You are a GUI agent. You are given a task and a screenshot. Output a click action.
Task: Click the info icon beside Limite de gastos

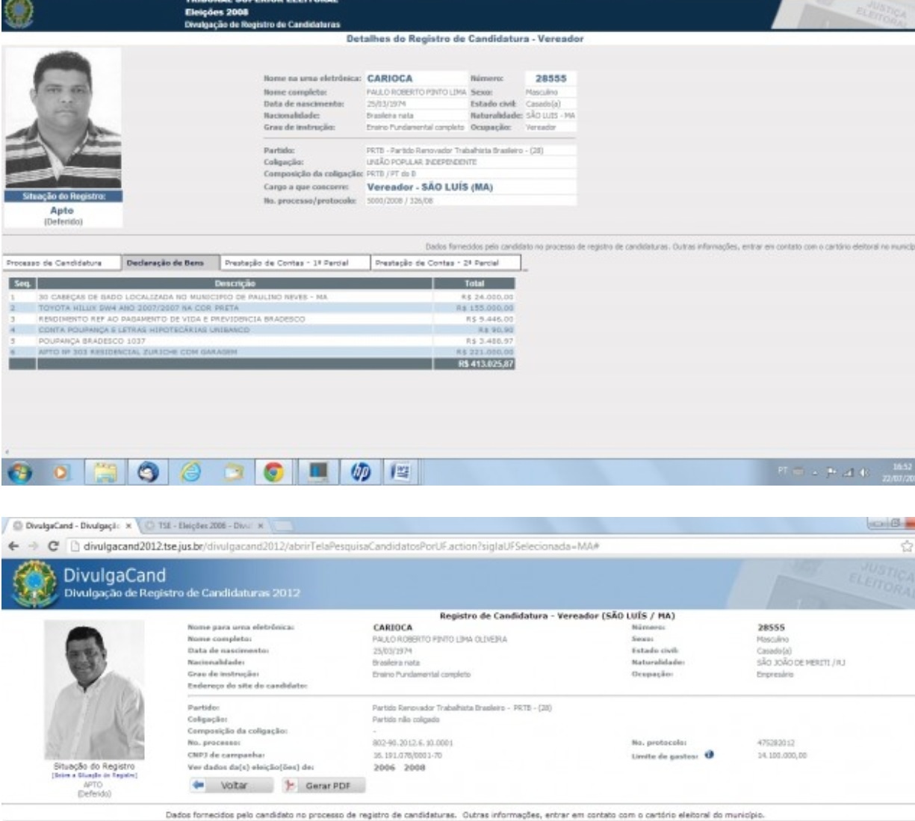point(709,755)
